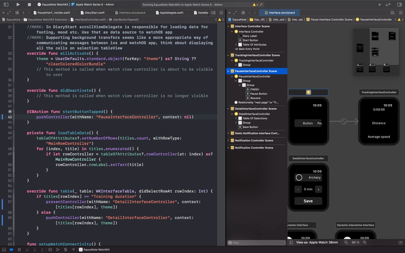
Task: Close the left editor pane
Action: click(3, 13)
